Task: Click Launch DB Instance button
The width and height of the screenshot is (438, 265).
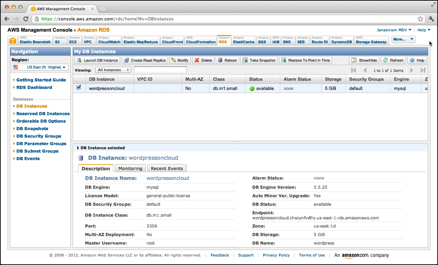Action: (97, 60)
